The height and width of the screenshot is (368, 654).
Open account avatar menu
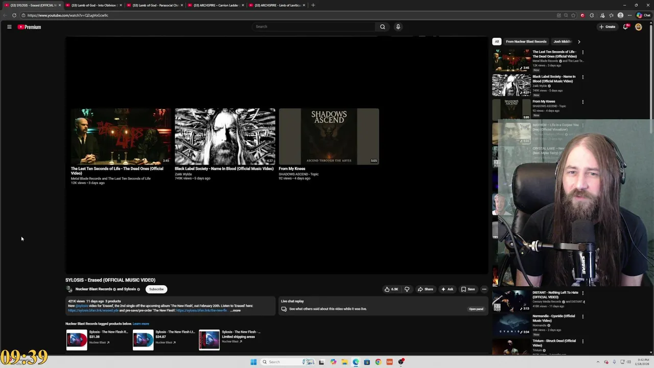[639, 27]
